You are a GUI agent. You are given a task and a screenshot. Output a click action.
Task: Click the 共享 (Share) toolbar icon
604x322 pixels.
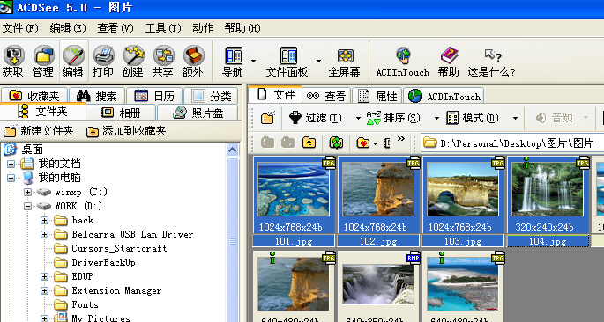click(163, 55)
